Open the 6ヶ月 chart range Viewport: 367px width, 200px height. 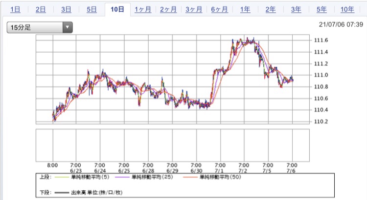(220, 10)
